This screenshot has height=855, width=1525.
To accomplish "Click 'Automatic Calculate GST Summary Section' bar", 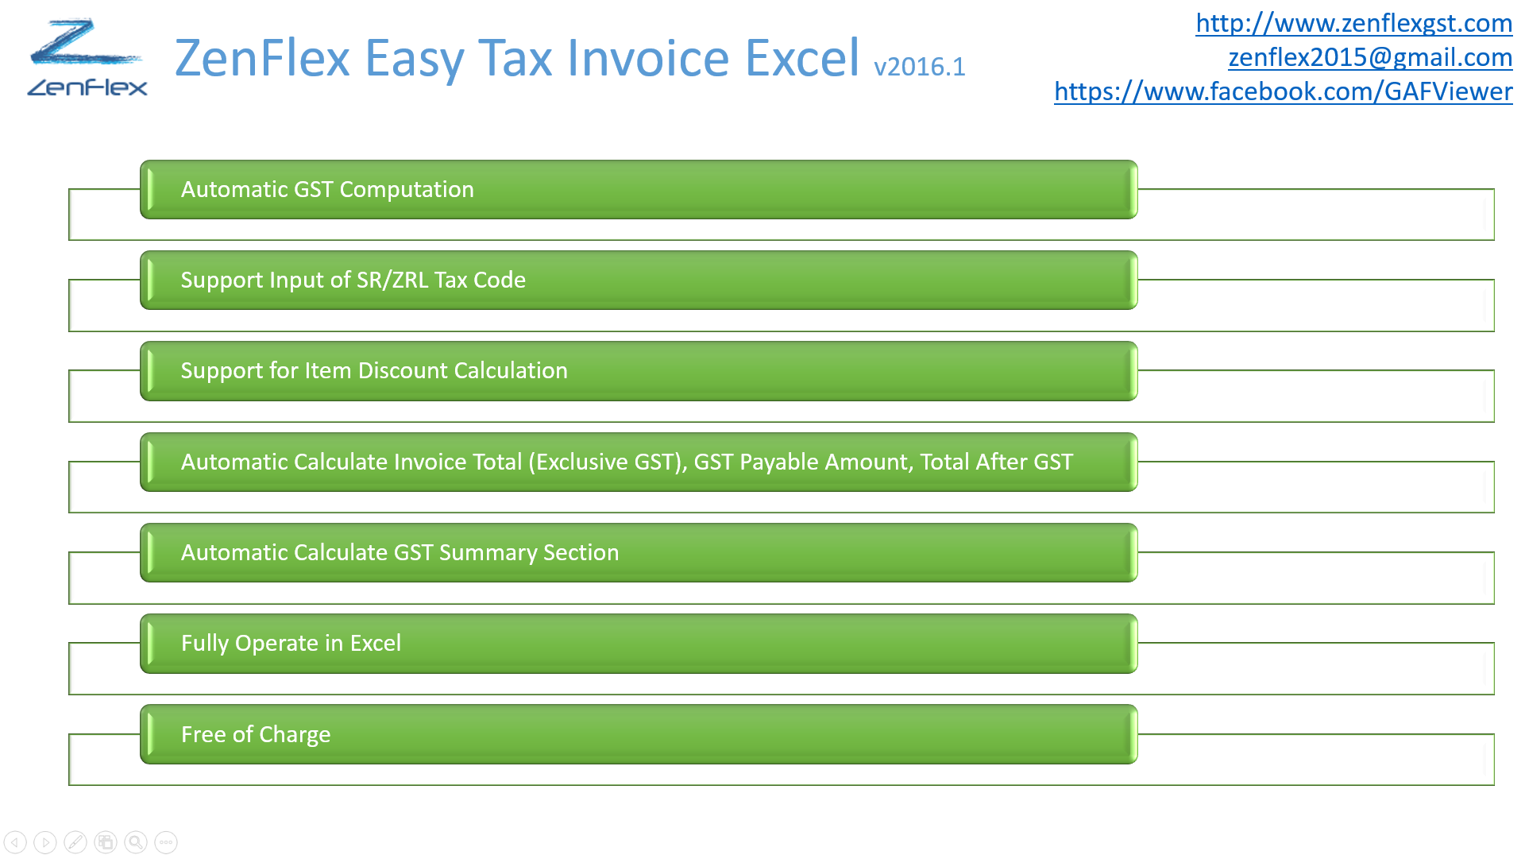I will [x=639, y=552].
